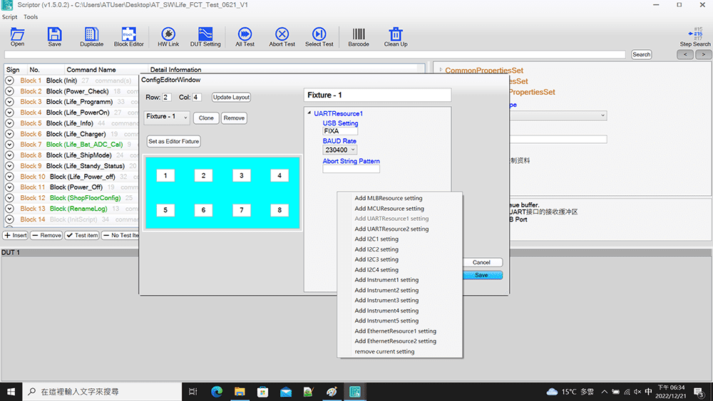Toggle the sign circle for Block 3

click(x=9, y=102)
